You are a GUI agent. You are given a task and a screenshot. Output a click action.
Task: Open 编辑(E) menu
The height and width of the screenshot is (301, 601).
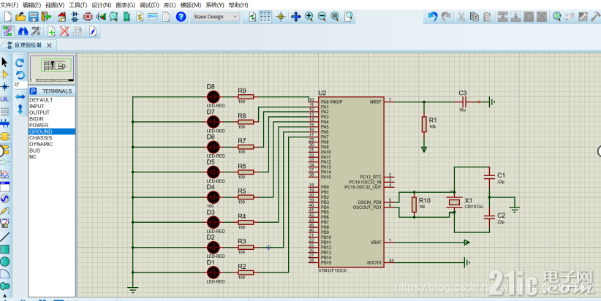pos(32,5)
